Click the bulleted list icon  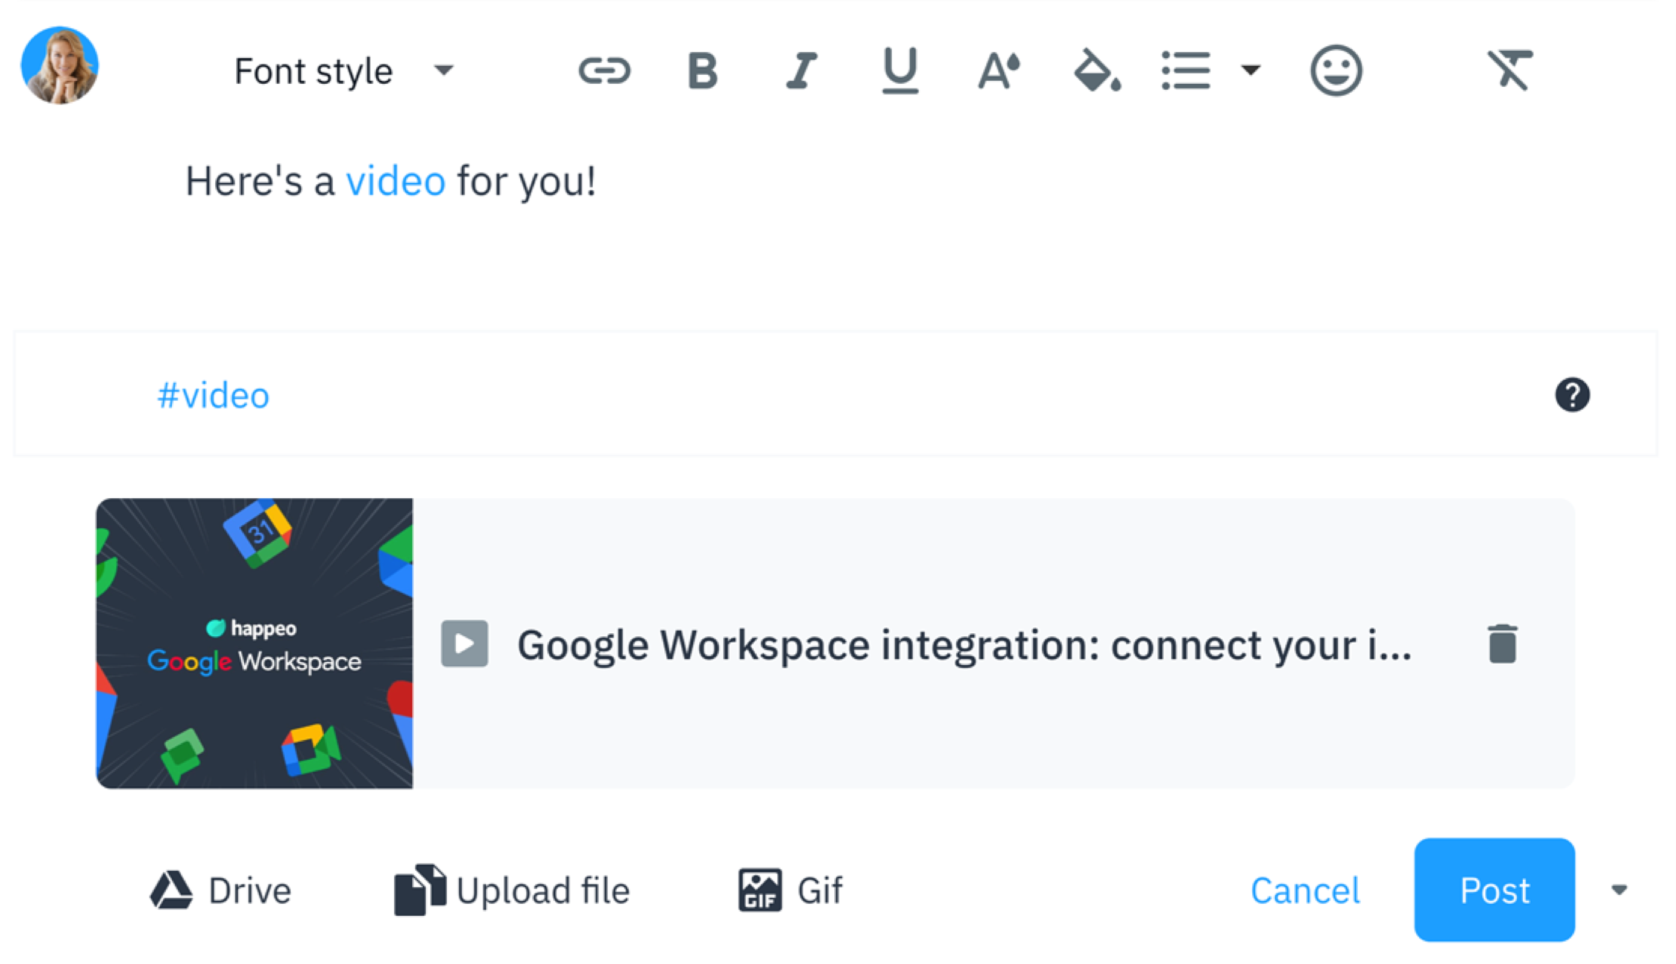click(x=1186, y=70)
